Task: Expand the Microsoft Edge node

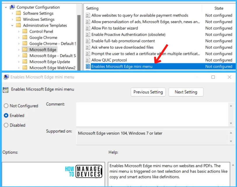Action: 19,50
